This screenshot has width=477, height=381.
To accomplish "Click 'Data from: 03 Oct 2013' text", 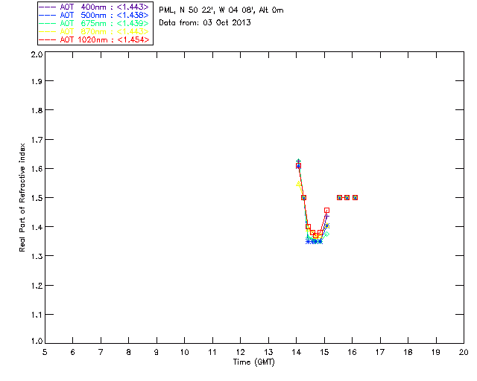I will point(205,22).
